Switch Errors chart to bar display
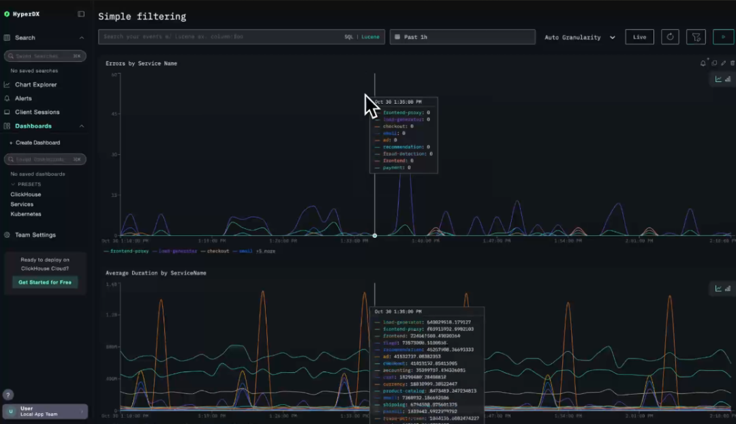Image resolution: width=736 pixels, height=424 pixels. 728,79
